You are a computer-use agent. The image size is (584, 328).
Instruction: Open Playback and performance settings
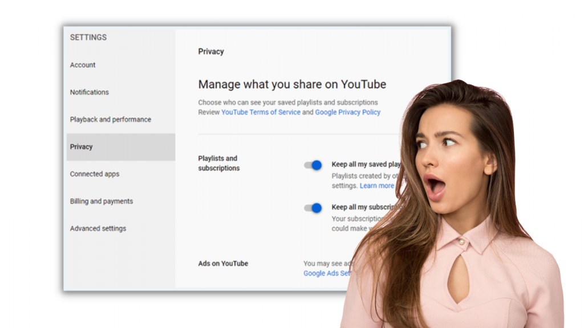111,120
